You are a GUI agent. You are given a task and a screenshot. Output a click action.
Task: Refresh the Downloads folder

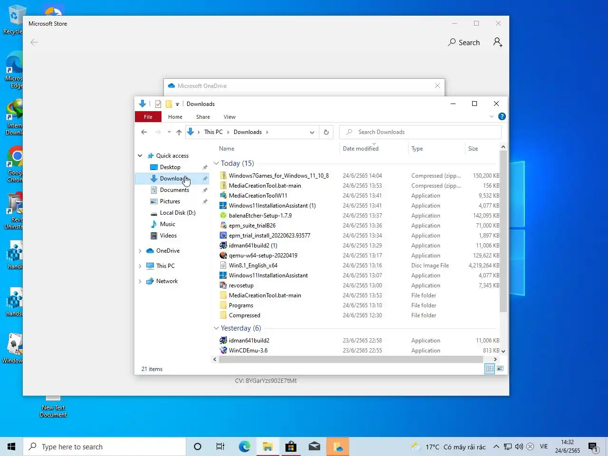pos(326,132)
